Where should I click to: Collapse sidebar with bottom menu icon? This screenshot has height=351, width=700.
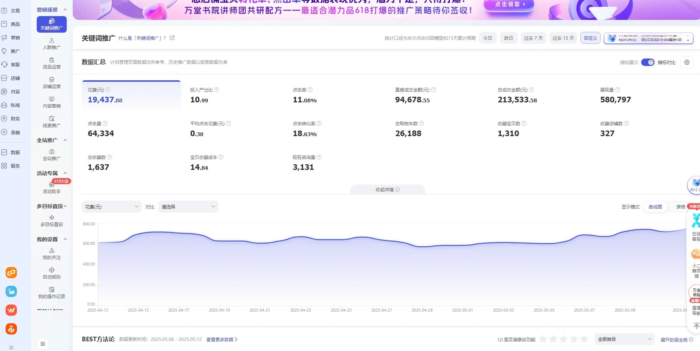click(43, 344)
